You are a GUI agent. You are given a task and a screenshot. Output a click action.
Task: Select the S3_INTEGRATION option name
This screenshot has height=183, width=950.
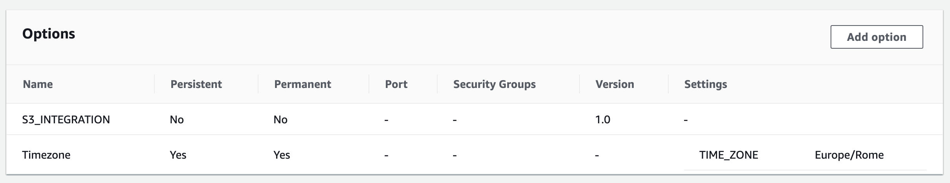[x=66, y=119]
